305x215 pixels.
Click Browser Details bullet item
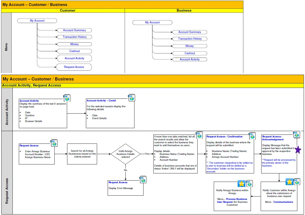(33, 121)
